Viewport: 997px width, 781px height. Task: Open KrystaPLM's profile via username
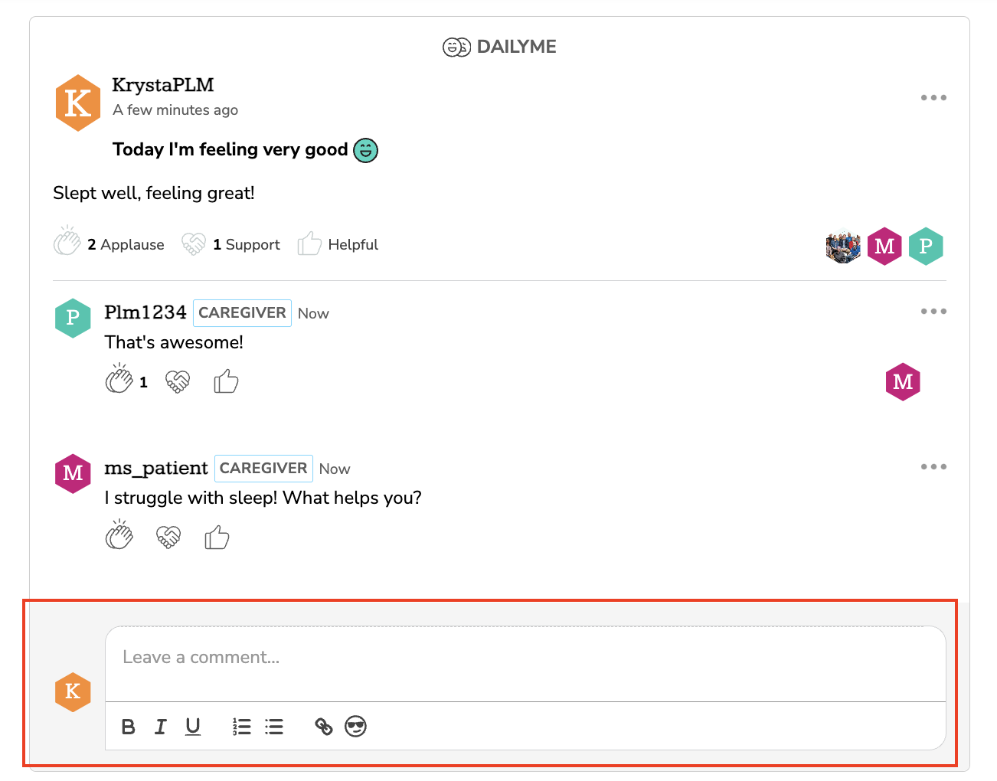pos(162,85)
